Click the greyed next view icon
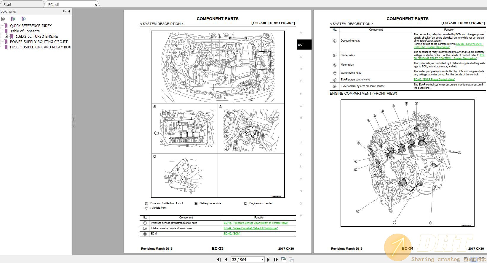This screenshot has height=263, width=487. coord(291,259)
